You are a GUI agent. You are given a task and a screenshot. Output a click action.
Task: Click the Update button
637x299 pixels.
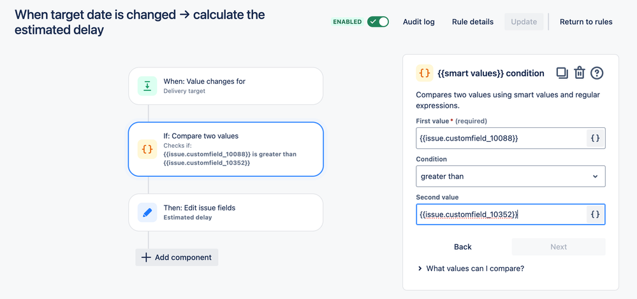pos(524,22)
